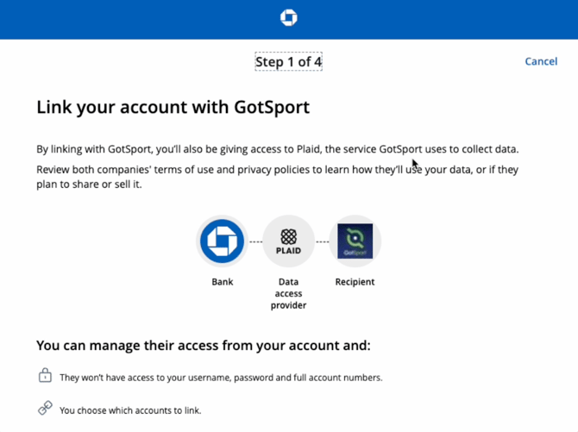The width and height of the screenshot is (578, 432).
Task: Click the Plaid data provider icon
Action: 288,241
